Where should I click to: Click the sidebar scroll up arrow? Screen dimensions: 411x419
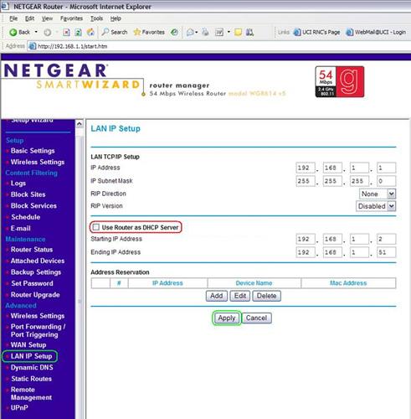(x=80, y=124)
